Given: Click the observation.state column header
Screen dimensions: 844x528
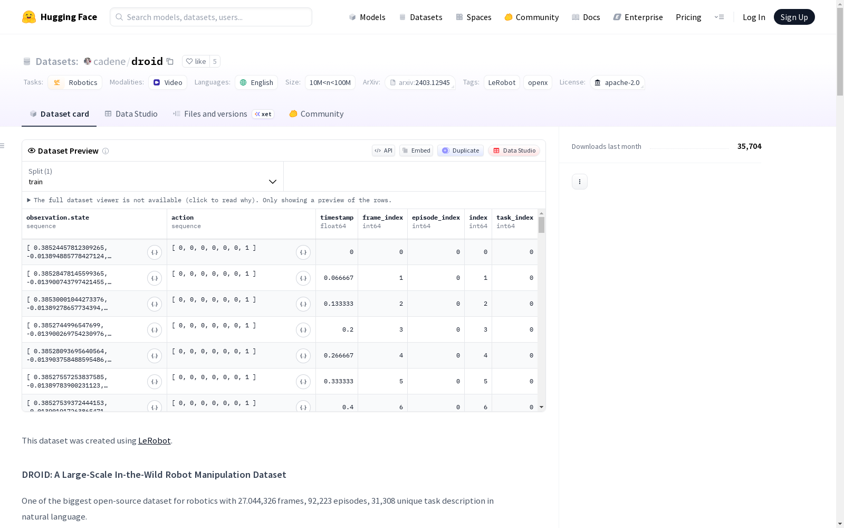Looking at the screenshot, I should (x=94, y=224).
